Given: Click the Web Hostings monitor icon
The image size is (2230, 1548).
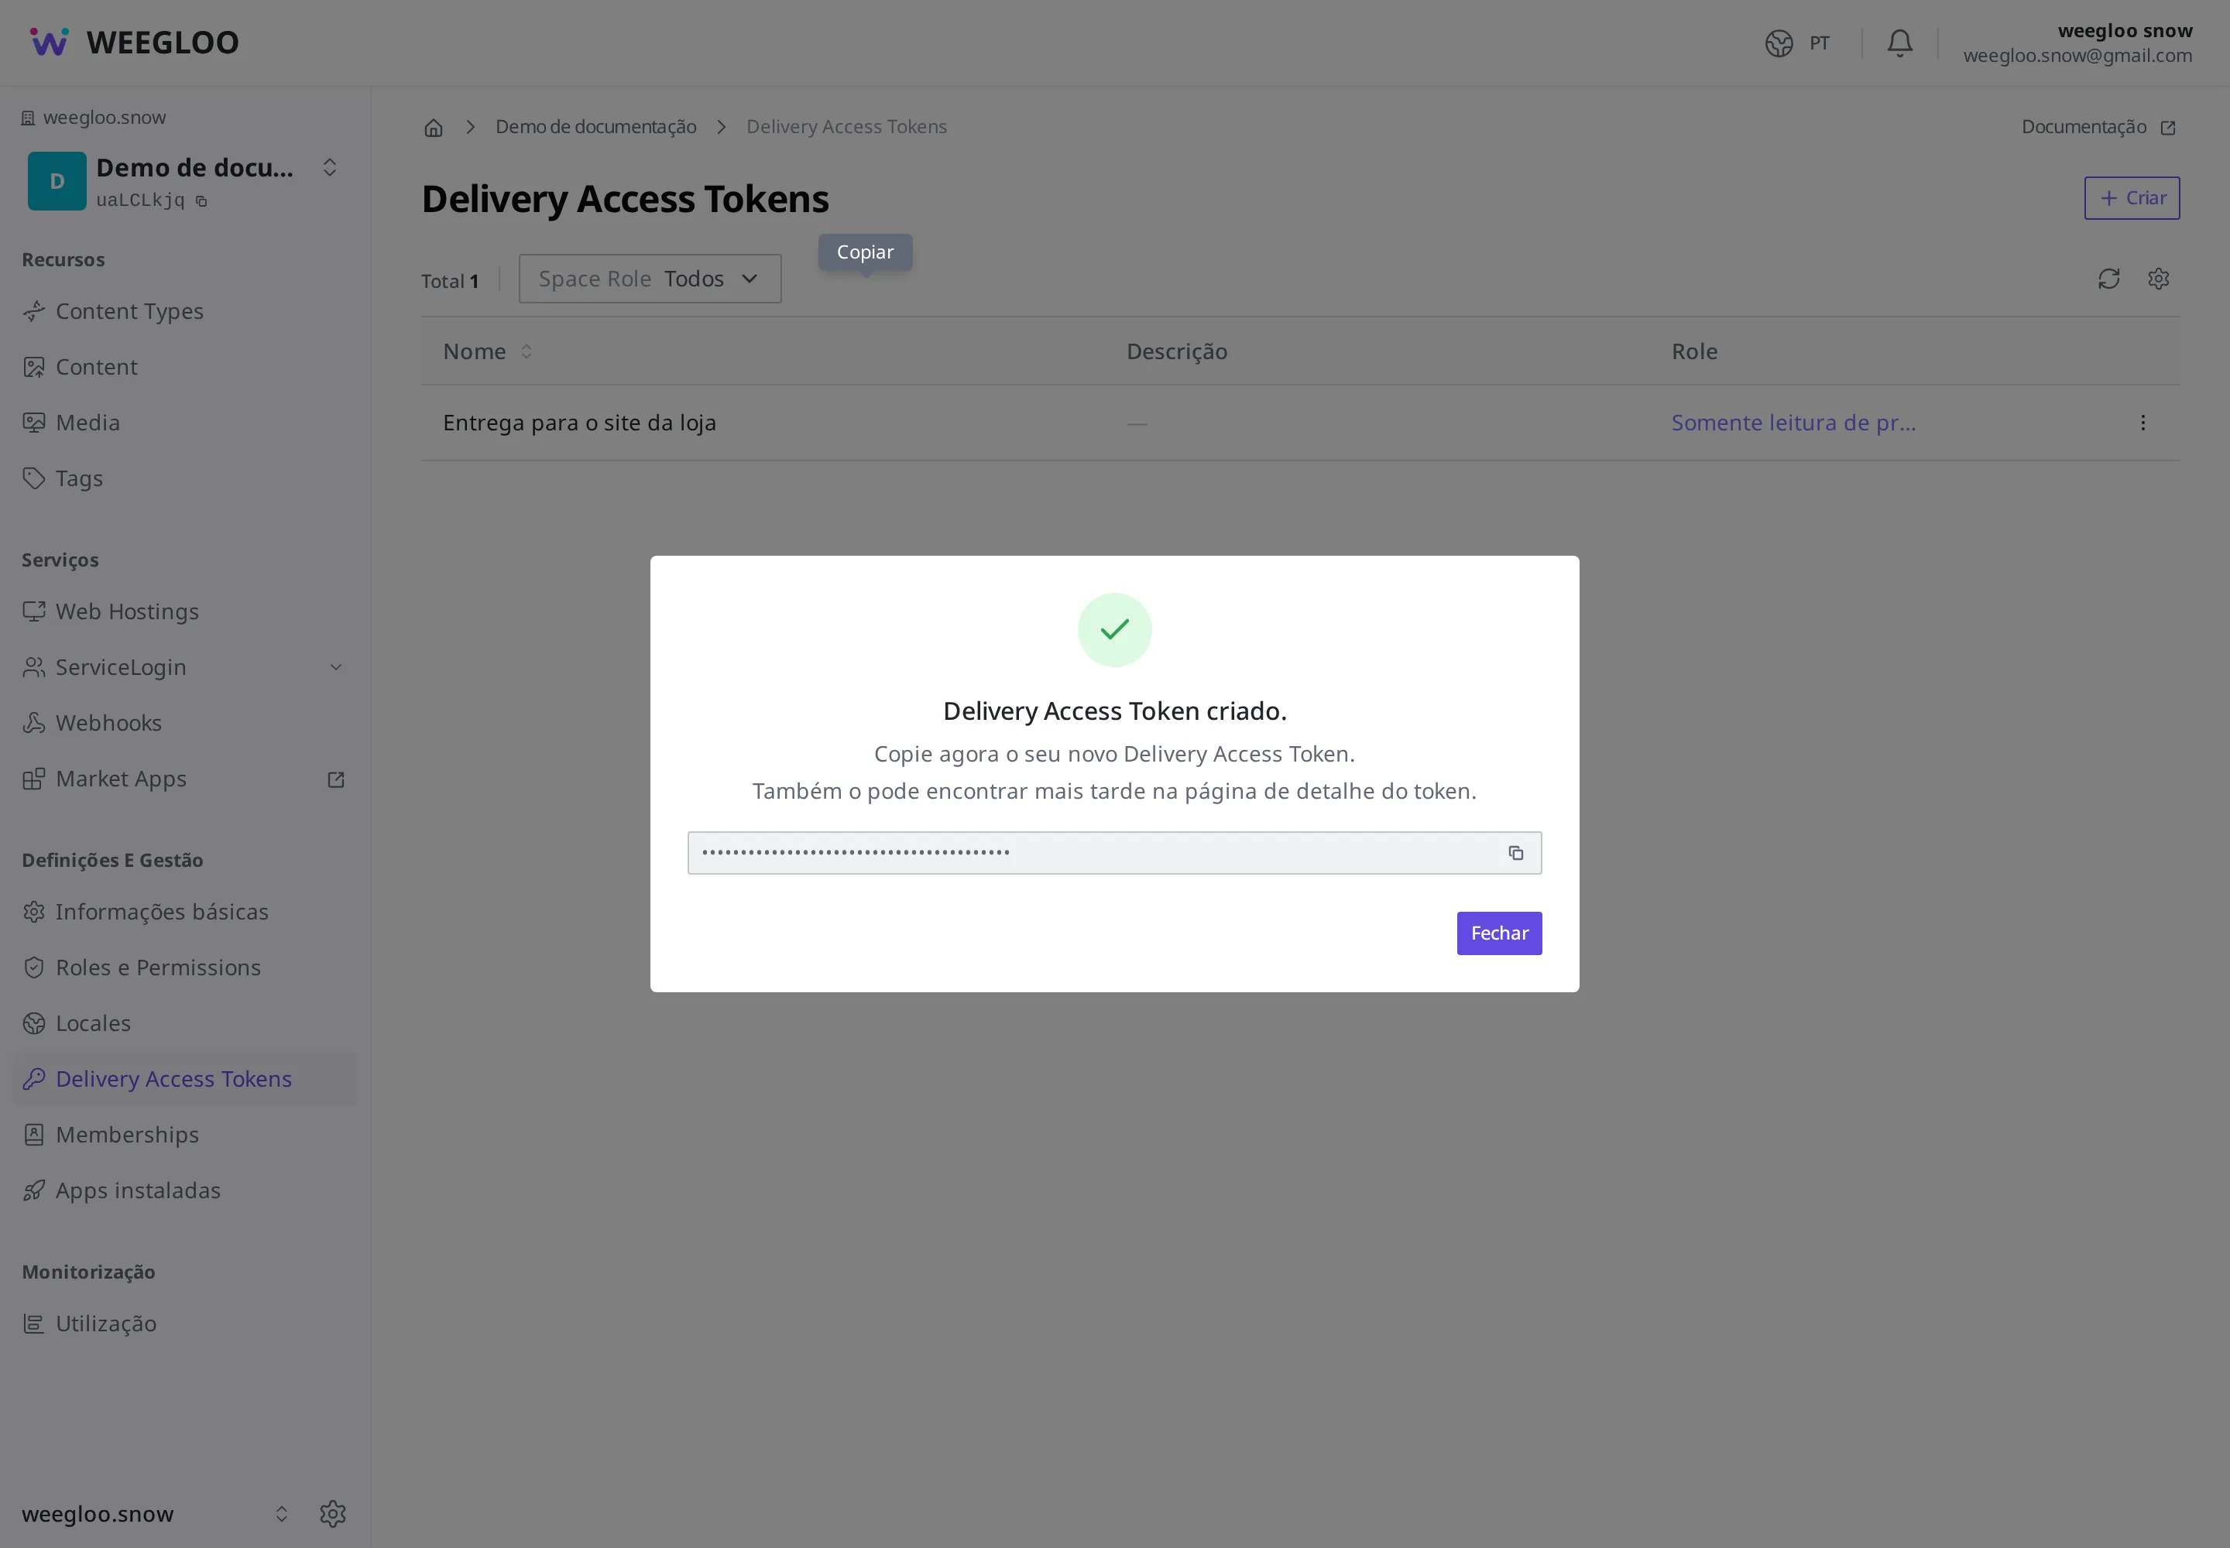Looking at the screenshot, I should (x=34, y=611).
